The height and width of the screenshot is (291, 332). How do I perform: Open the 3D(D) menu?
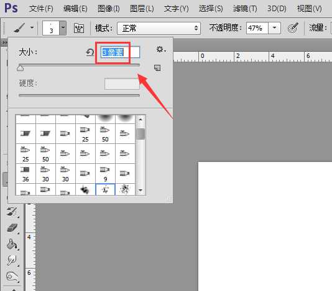pyautogui.click(x=277, y=9)
